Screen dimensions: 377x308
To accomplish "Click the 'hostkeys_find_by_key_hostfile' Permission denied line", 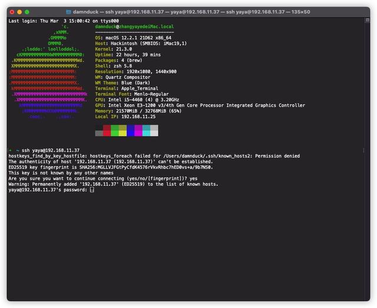I will coord(154,156).
